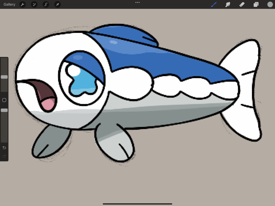Viewport: 275px width, 206px height.
Task: Click the three-dot menu at top center
Action: (x=137, y=2)
